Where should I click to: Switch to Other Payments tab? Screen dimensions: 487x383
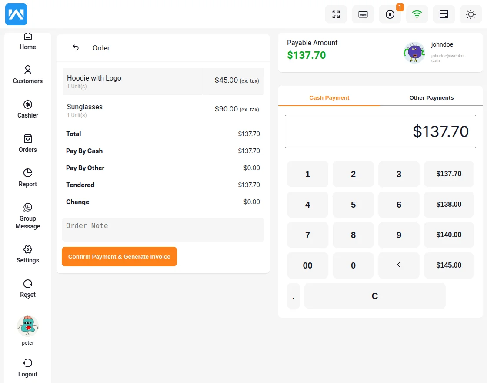(x=431, y=98)
